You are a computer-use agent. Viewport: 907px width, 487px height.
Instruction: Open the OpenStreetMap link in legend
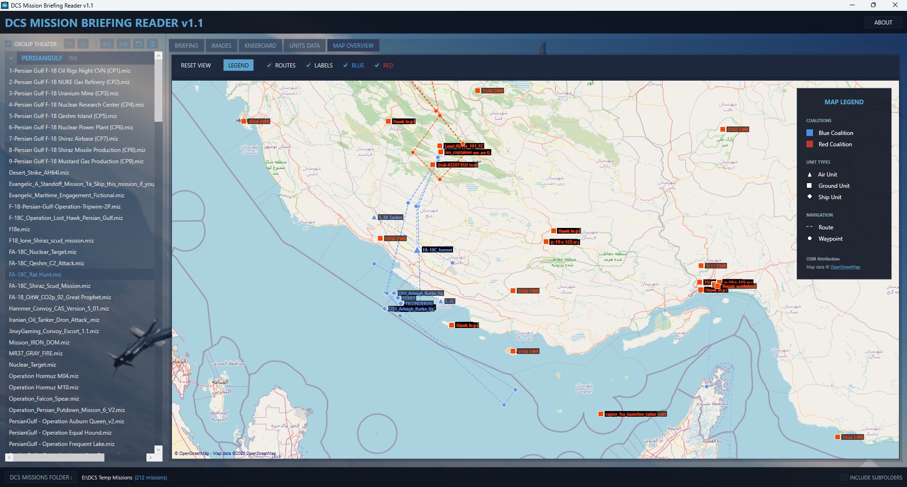pos(845,267)
